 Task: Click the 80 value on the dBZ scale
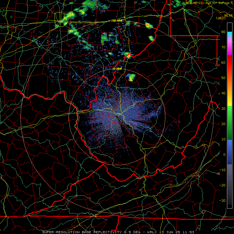click(x=223, y=32)
